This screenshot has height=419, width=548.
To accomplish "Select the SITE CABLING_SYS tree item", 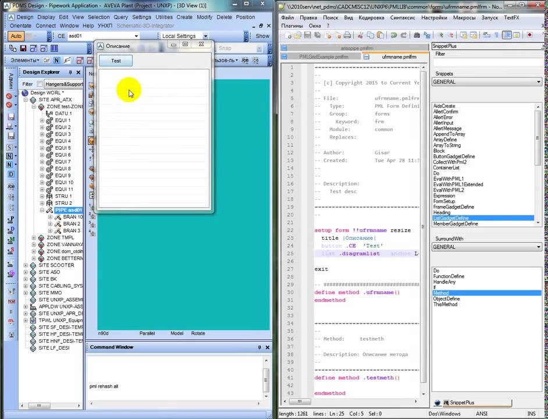I will pyautogui.click(x=61, y=286).
